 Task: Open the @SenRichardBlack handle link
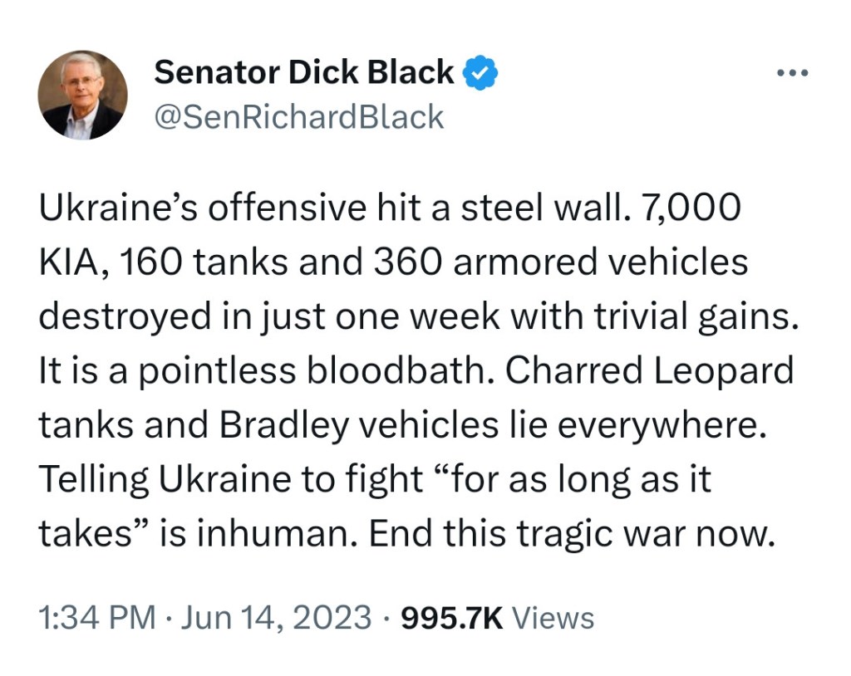pyautogui.click(x=299, y=117)
